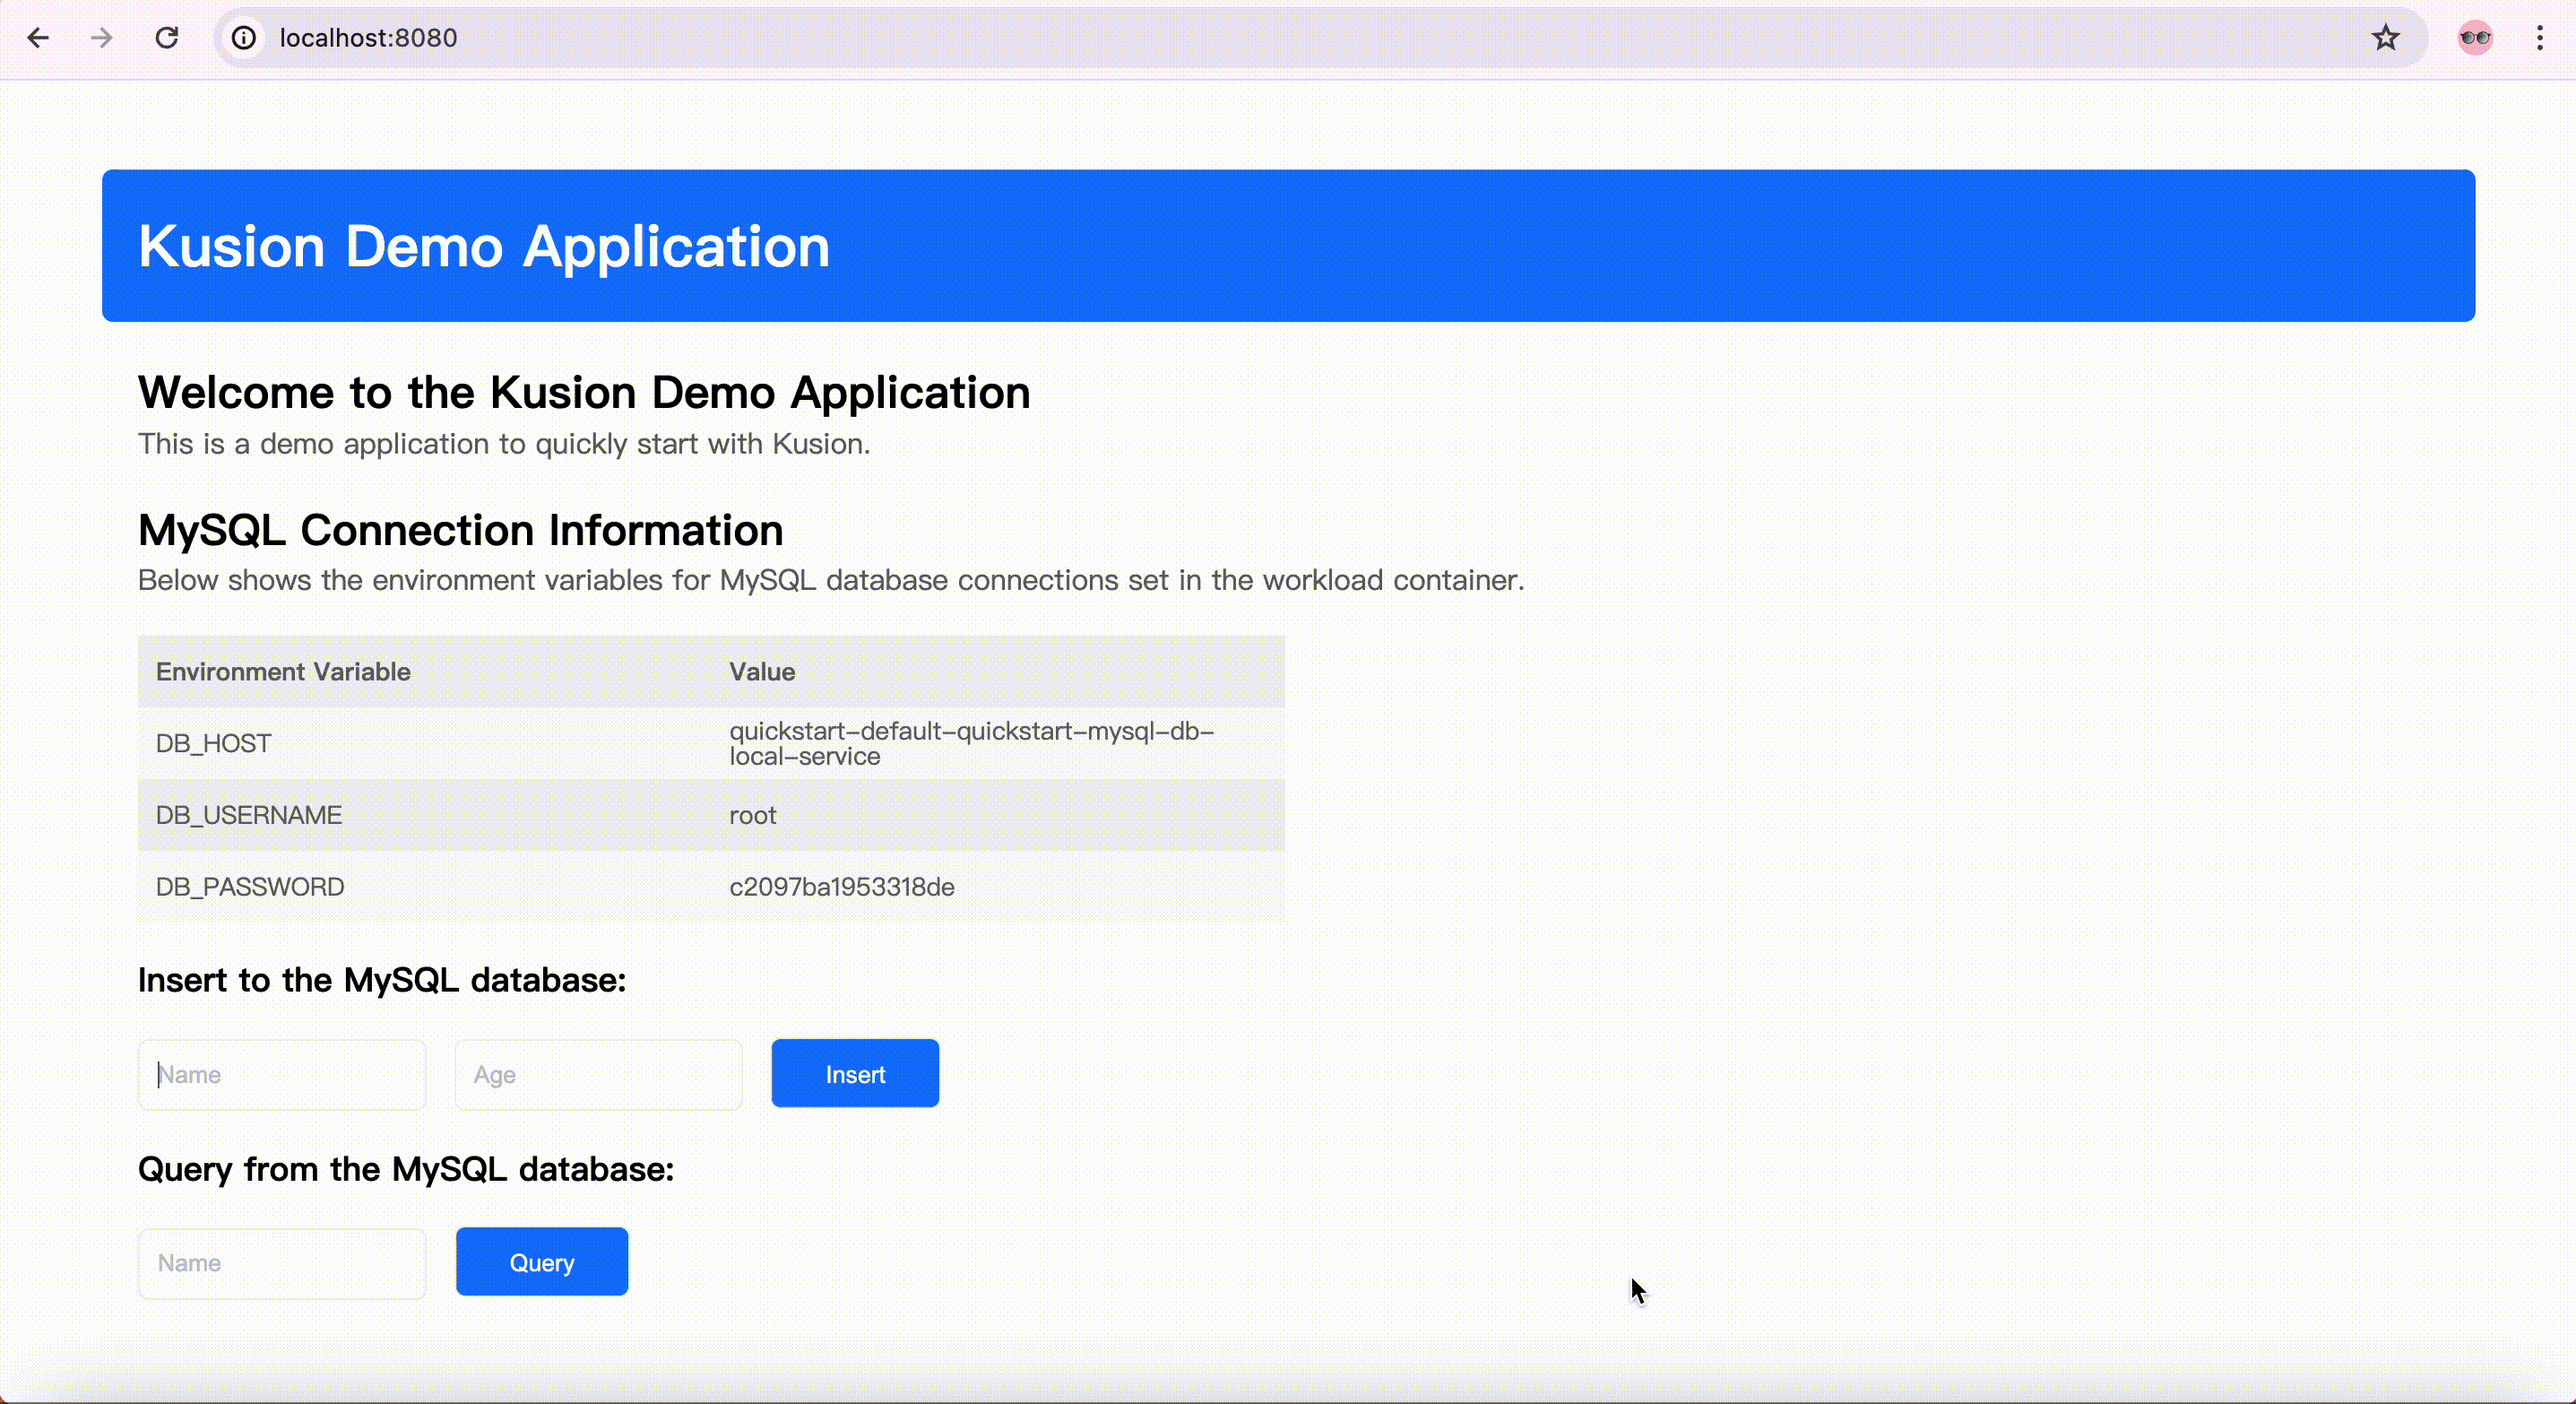Screen dimensions: 2576x1404
Task: Click the DB_PASSWORD value c2097ba1953318de
Action: pos(841,887)
